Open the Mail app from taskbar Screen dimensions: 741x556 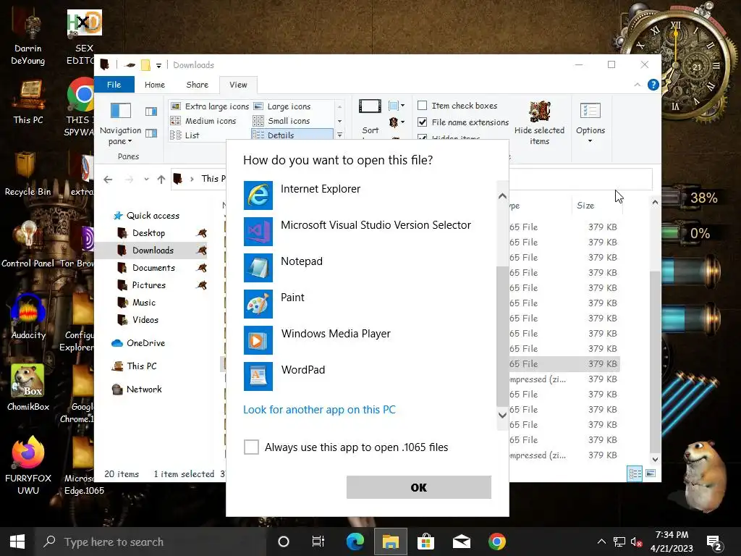tap(461, 542)
